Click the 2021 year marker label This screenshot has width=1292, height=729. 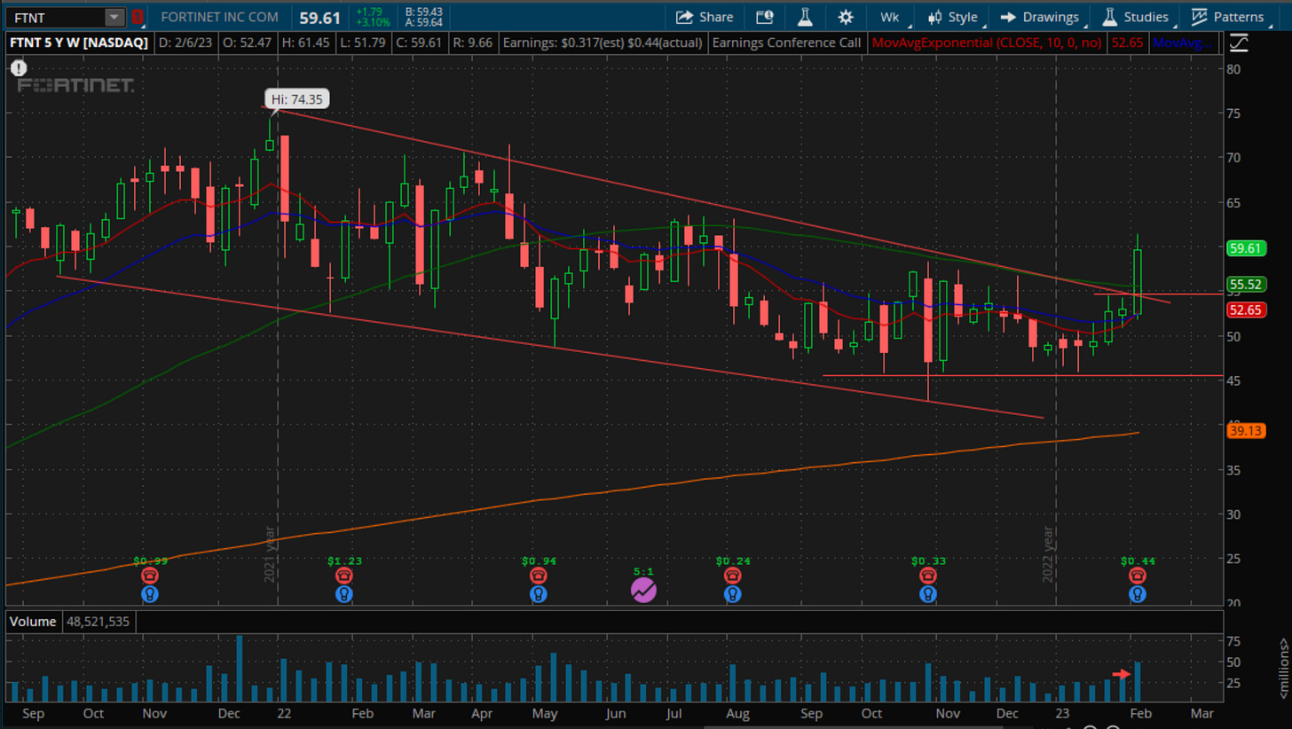point(271,554)
